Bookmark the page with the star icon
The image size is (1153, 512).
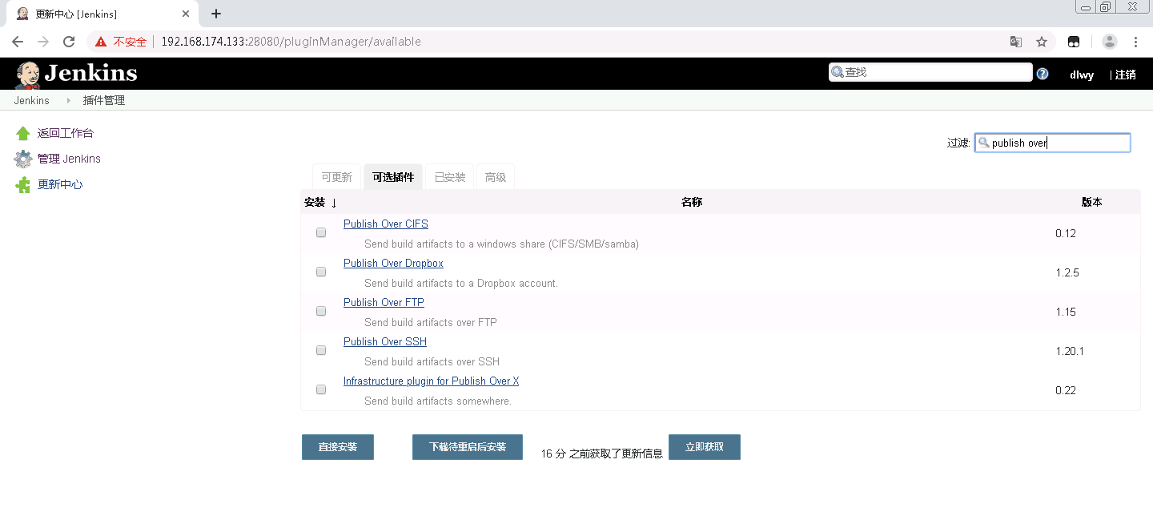(x=1042, y=42)
